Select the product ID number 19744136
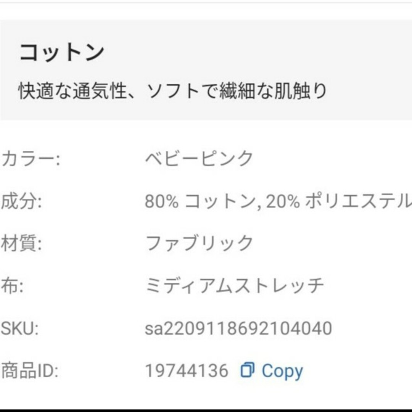The width and height of the screenshot is (412, 412). click(x=187, y=371)
